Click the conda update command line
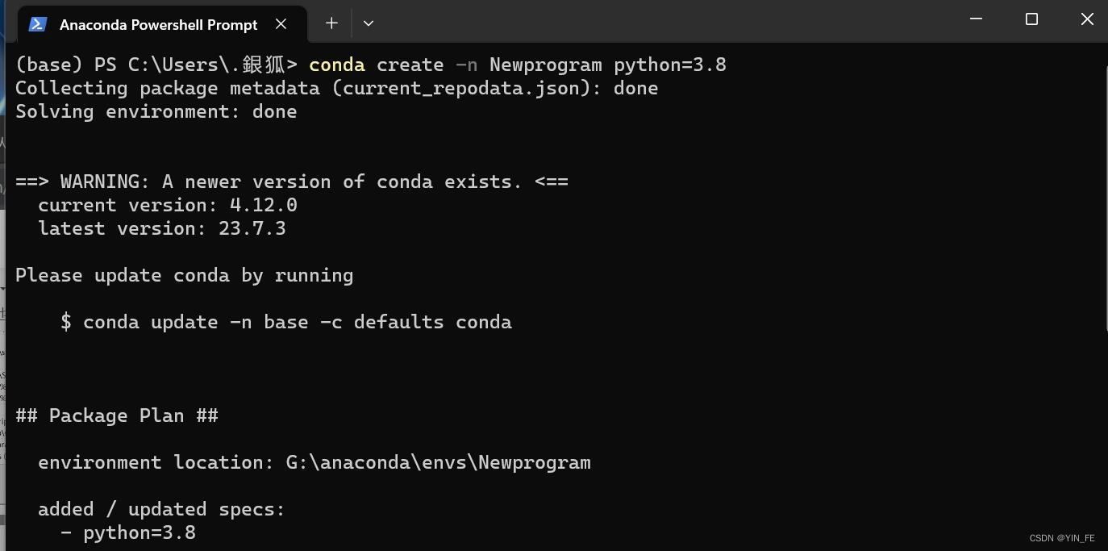Image resolution: width=1108 pixels, height=551 pixels. click(x=286, y=322)
